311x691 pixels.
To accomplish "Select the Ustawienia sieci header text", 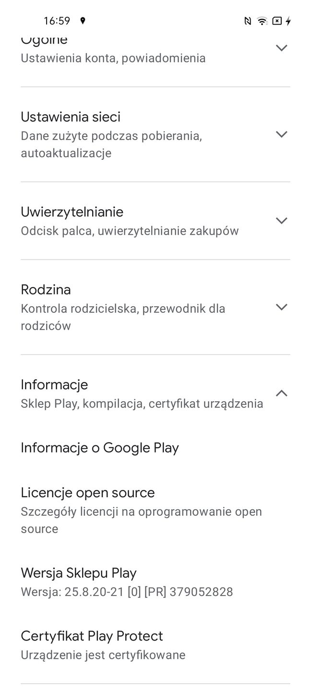I will click(70, 116).
